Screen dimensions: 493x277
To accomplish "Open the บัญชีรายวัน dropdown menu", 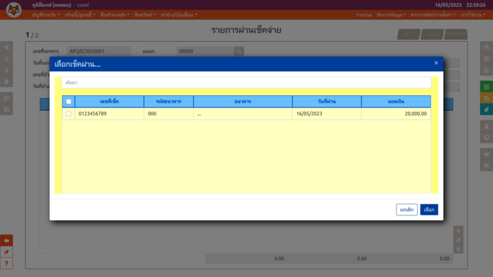I will pos(46,14).
